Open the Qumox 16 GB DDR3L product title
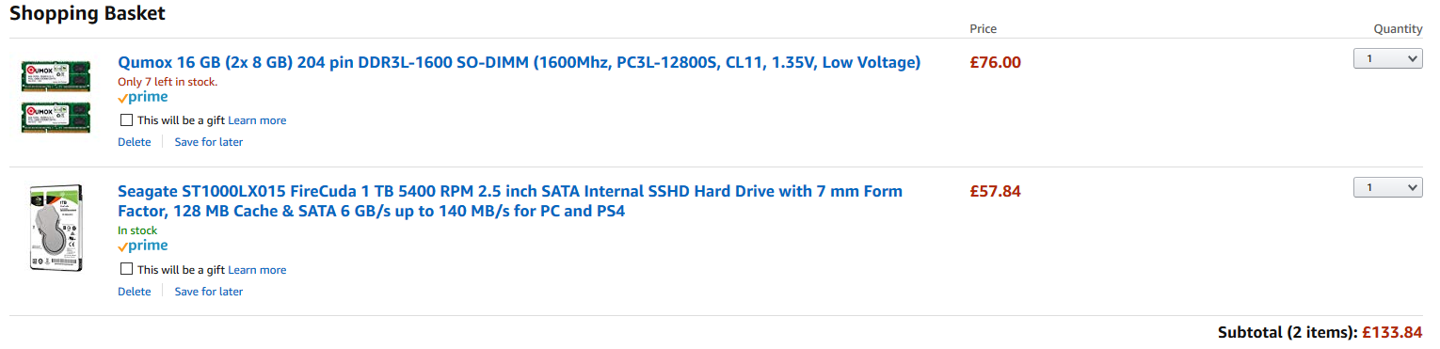This screenshot has width=1440, height=349. (x=519, y=63)
